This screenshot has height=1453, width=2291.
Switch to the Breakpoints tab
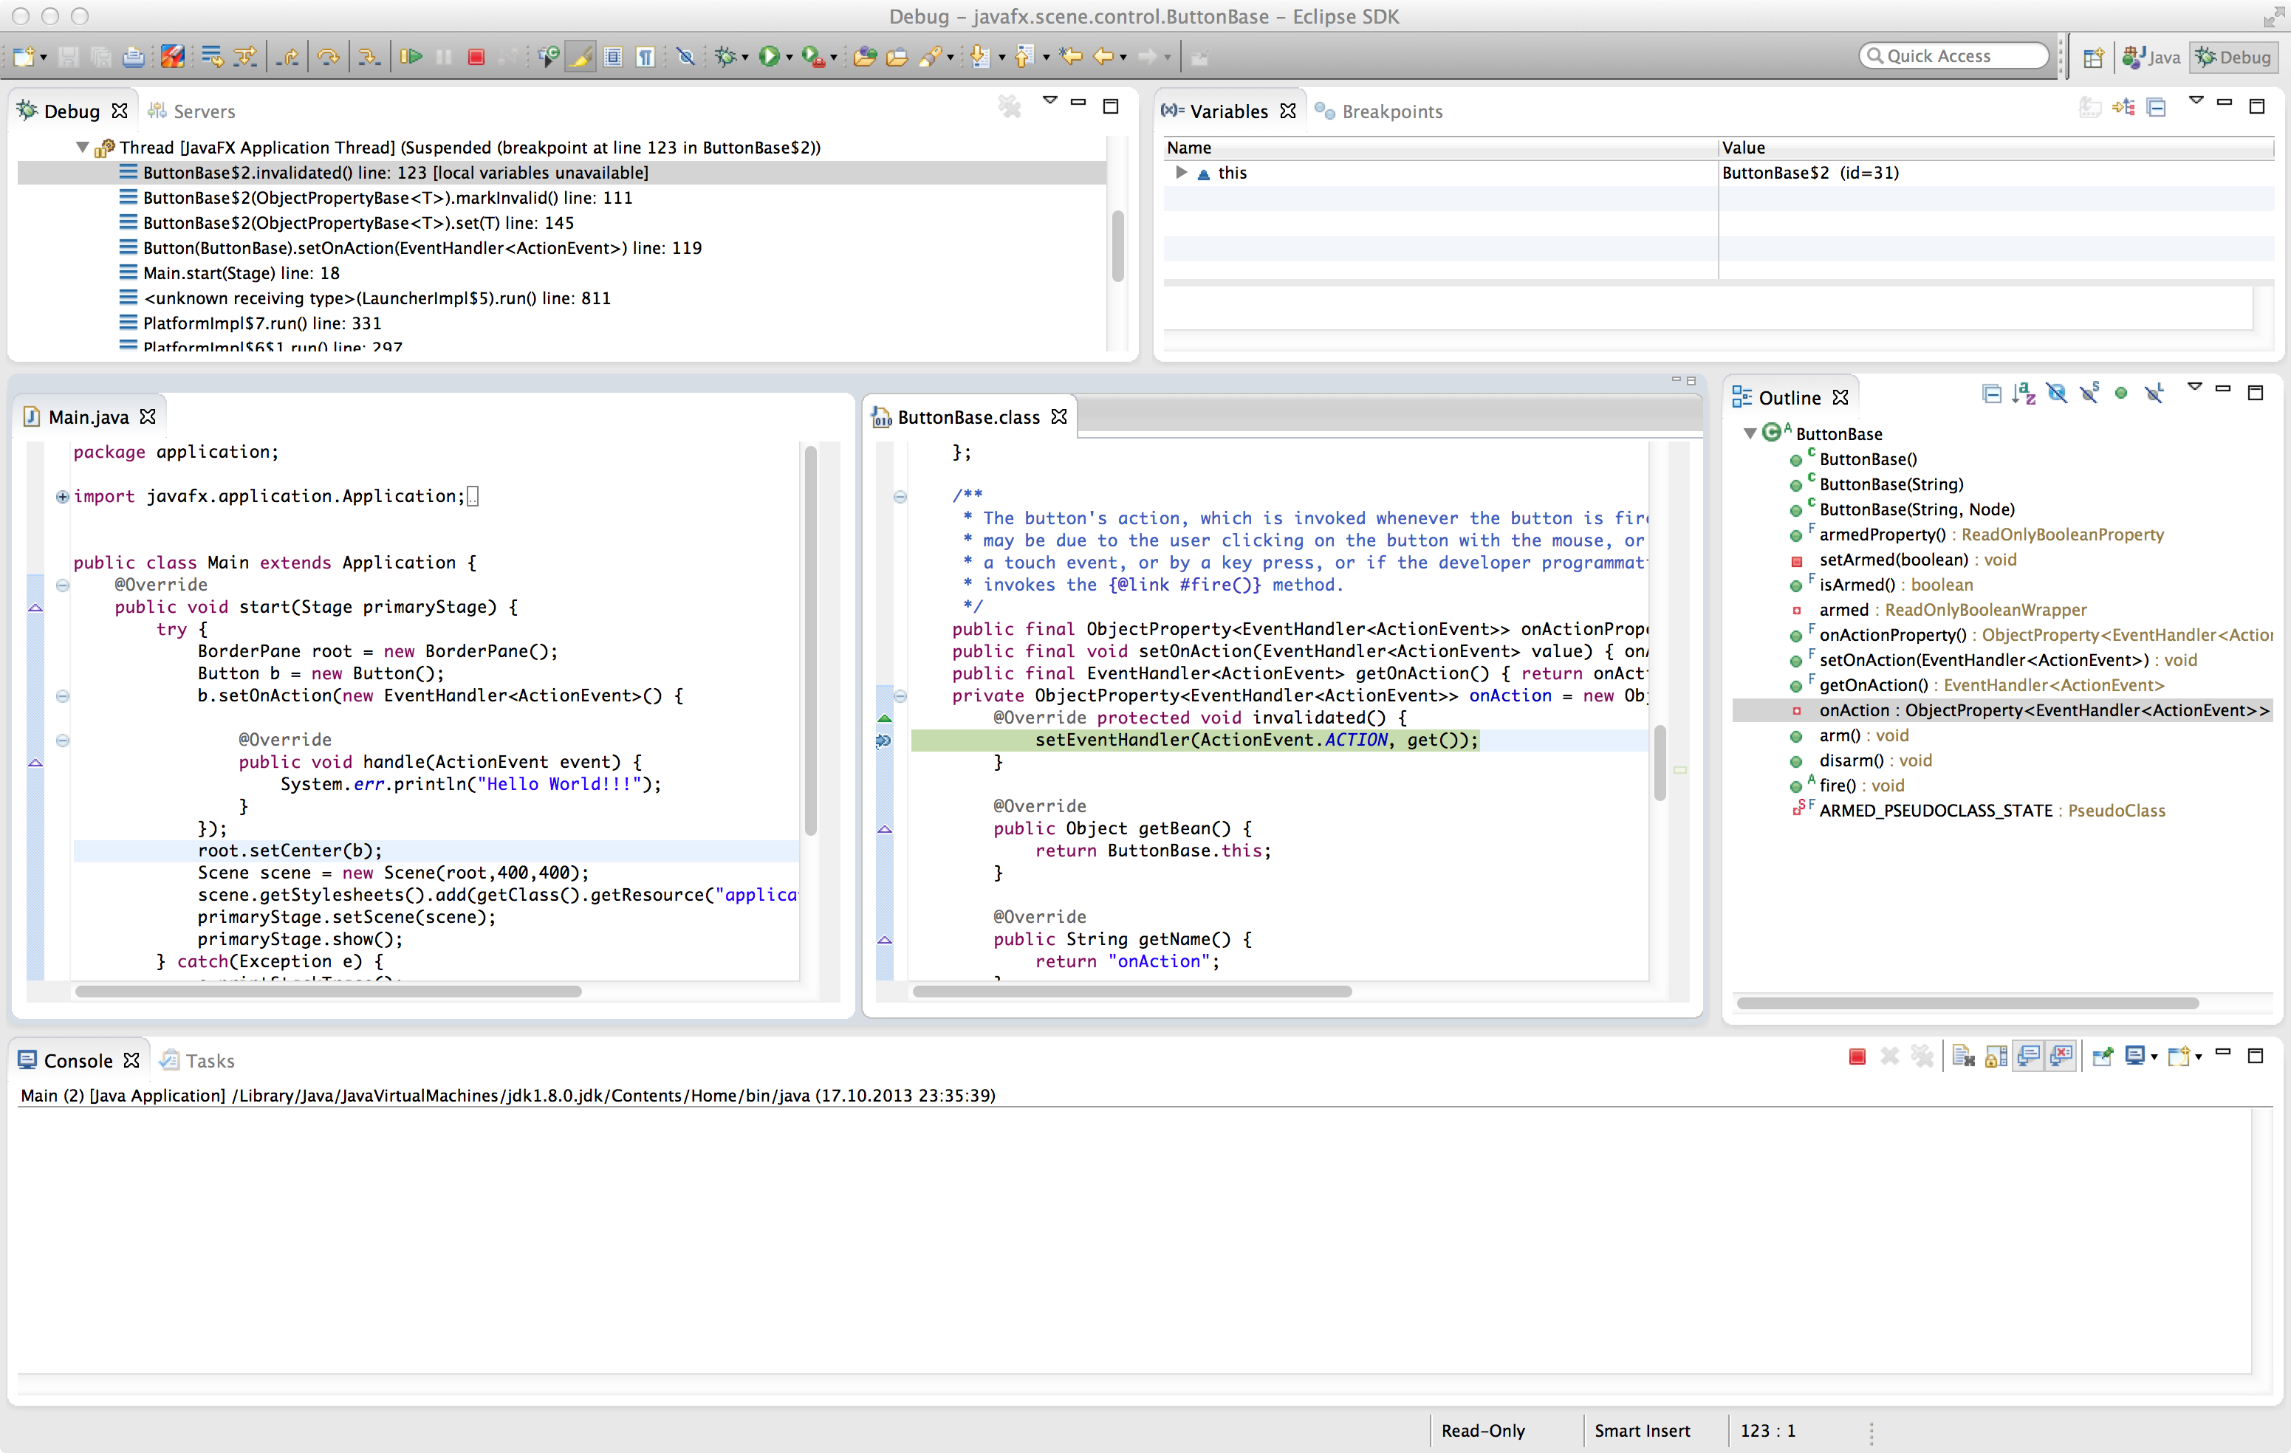(x=1390, y=111)
